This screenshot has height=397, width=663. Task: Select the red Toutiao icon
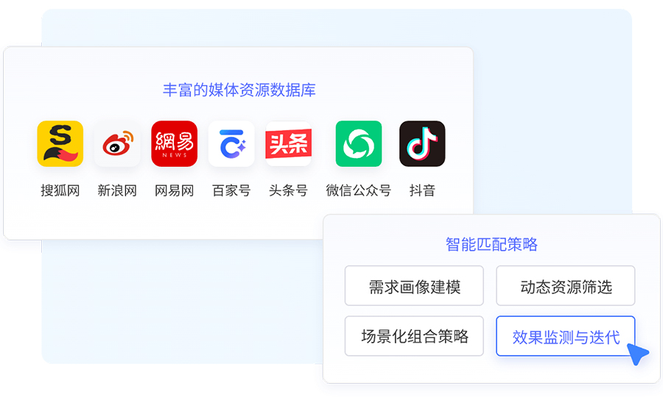coord(288,144)
